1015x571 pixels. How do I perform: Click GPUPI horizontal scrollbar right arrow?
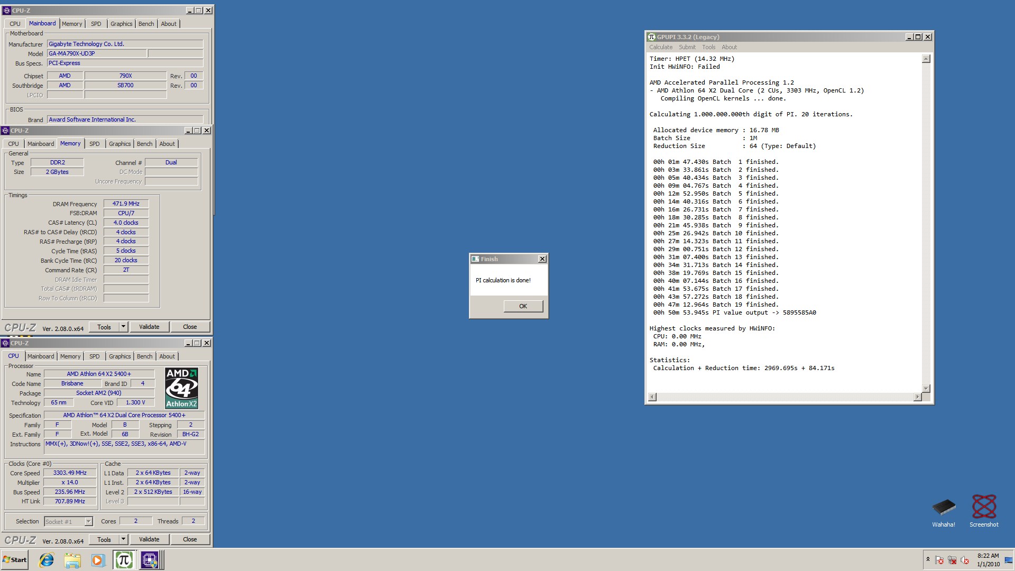[918, 397]
